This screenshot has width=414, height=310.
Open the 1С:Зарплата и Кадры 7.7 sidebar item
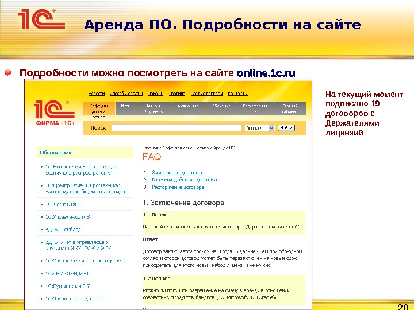tap(74, 299)
